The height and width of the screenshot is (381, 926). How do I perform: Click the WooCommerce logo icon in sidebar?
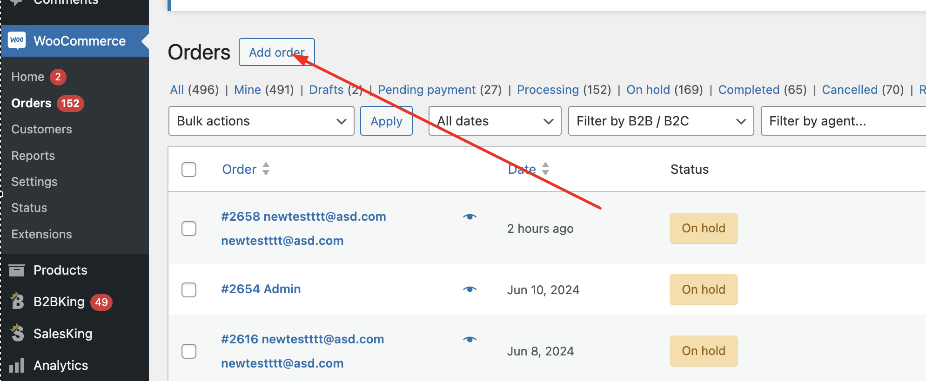17,40
